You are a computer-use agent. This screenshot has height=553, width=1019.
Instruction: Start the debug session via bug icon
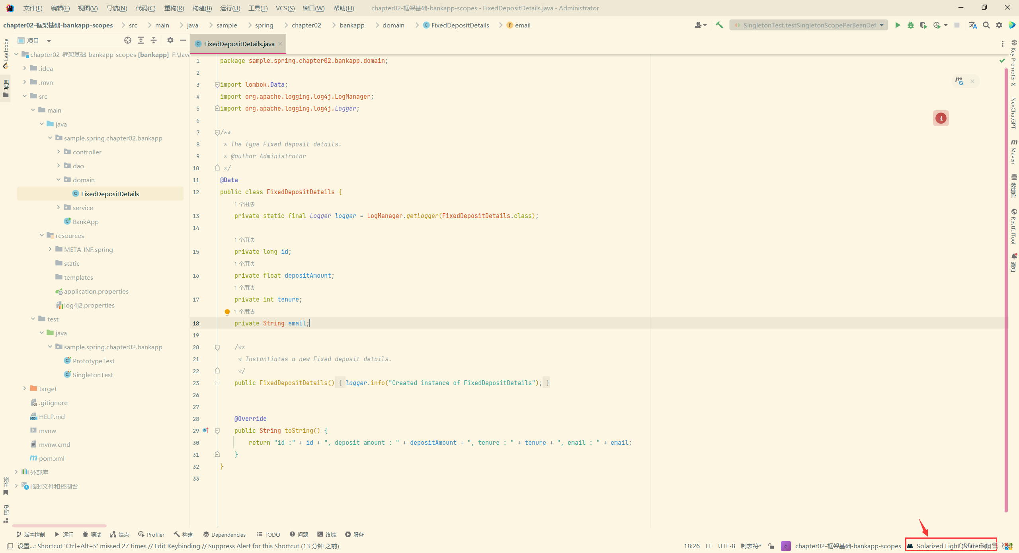tap(910, 25)
